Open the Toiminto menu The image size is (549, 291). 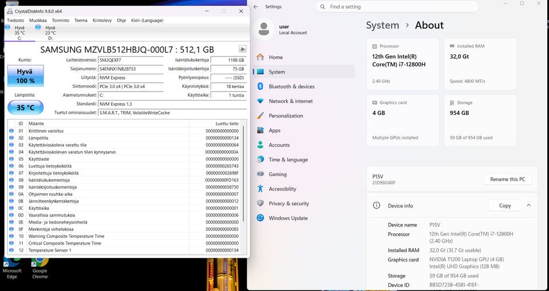tap(61, 21)
